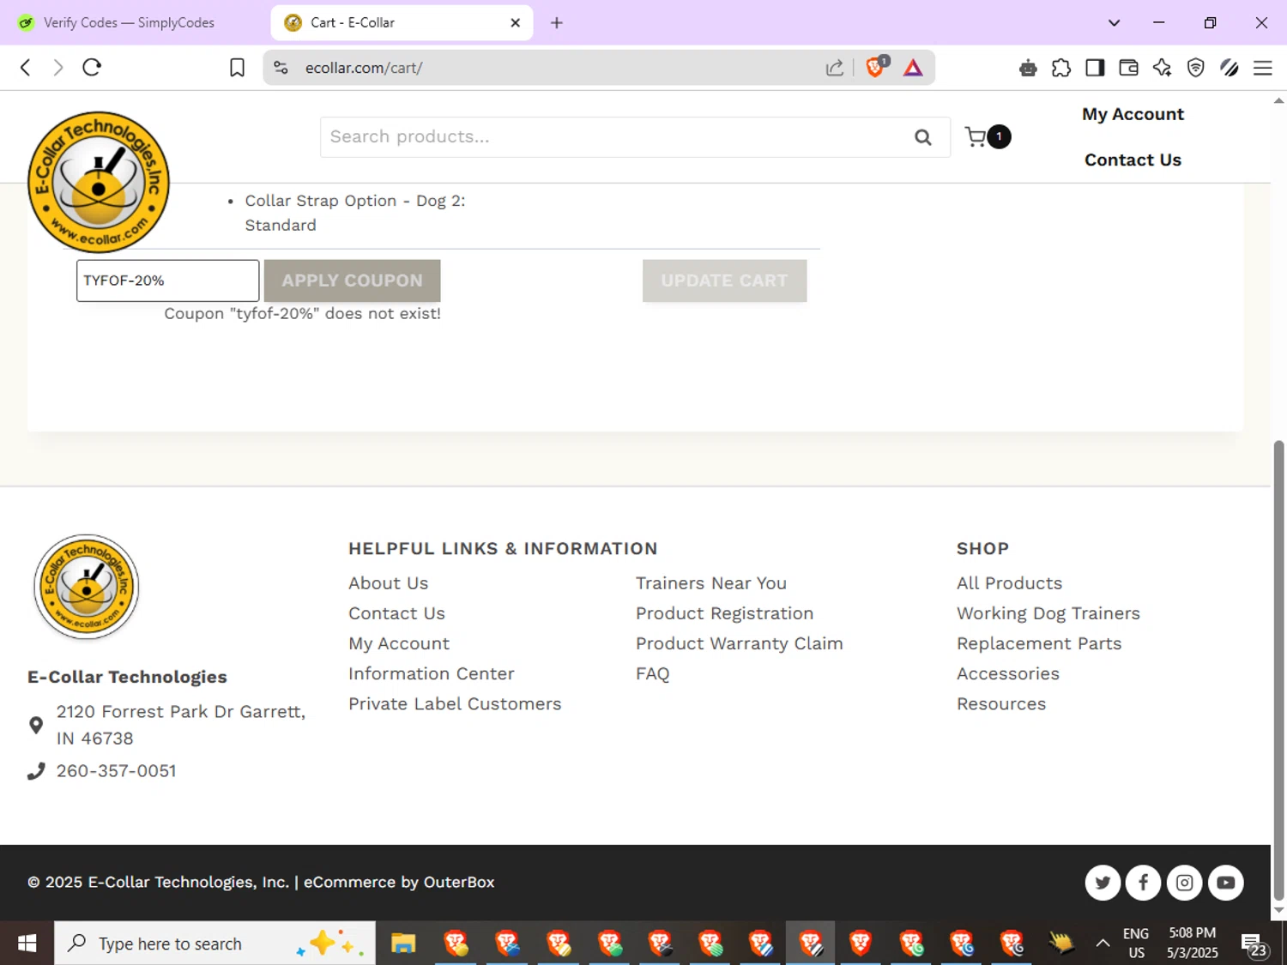Open Product Warranty Claim link
The width and height of the screenshot is (1287, 965).
pos(740,643)
